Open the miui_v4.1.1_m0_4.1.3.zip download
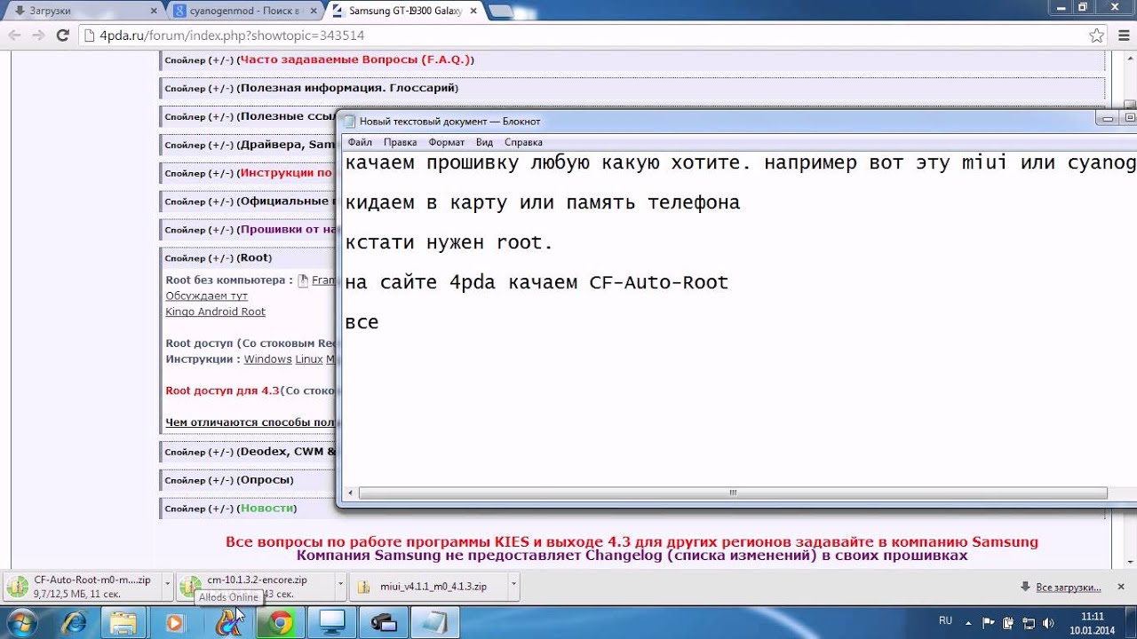This screenshot has height=639, width=1137. click(x=427, y=587)
